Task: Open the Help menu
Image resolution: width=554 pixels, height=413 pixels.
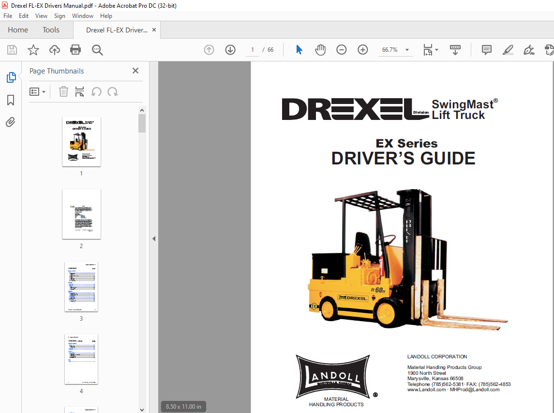Action: pyautogui.click(x=106, y=16)
